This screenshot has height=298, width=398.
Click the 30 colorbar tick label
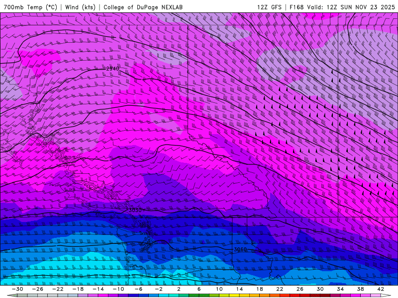point(320,289)
